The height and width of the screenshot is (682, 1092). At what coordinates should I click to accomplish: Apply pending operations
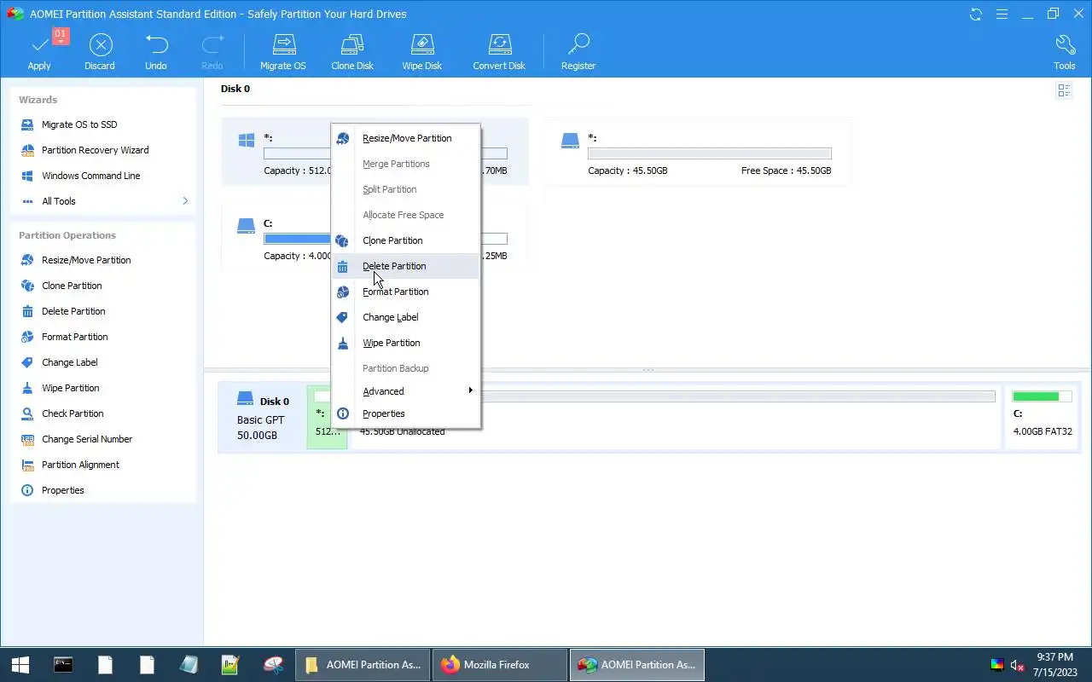coord(39,52)
